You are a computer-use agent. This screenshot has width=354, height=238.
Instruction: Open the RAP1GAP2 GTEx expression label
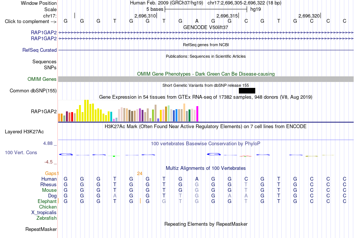(44, 111)
